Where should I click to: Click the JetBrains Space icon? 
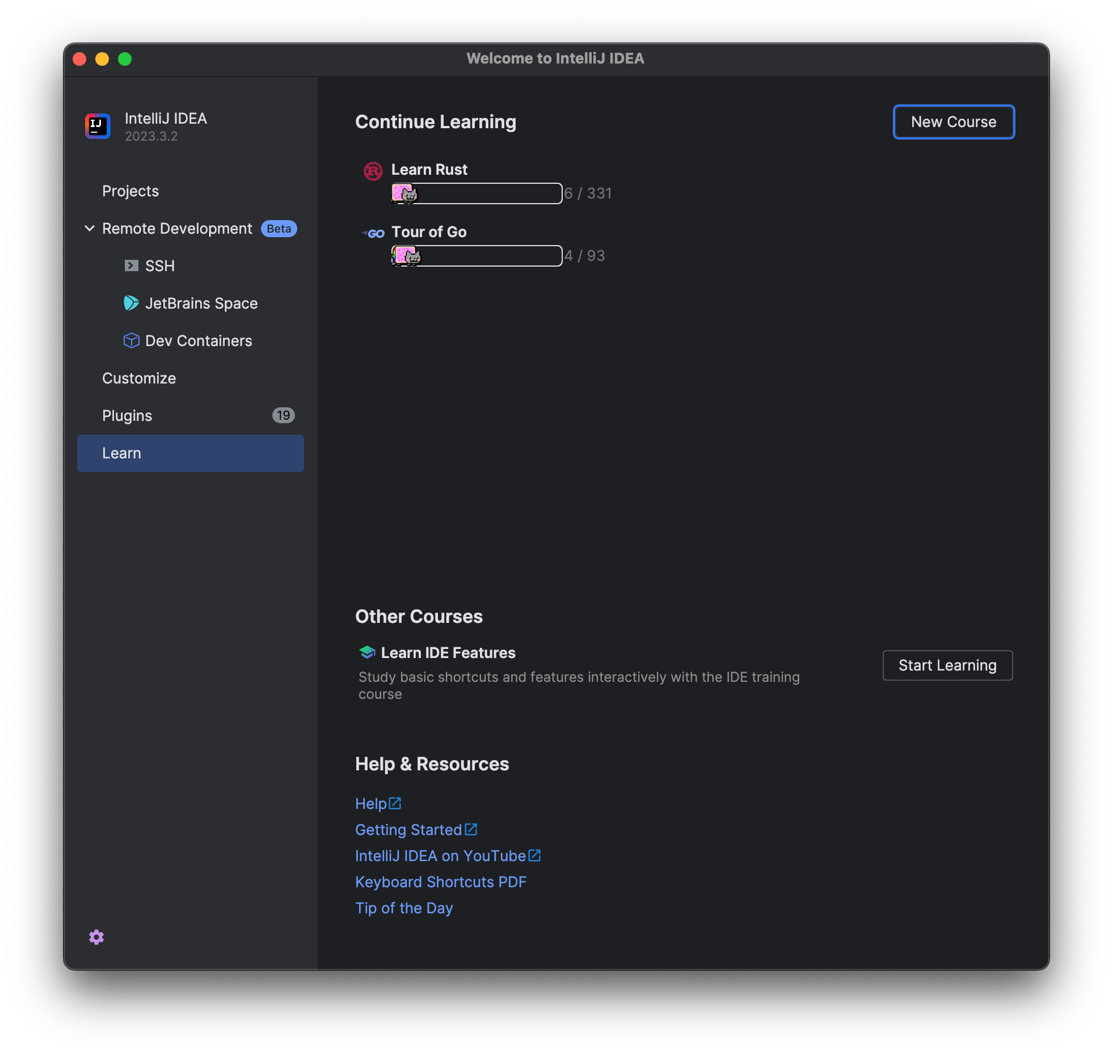point(131,303)
